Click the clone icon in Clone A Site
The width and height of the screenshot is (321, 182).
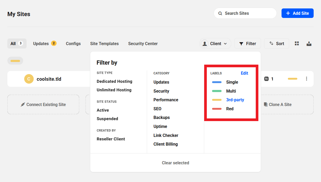pos(266,104)
